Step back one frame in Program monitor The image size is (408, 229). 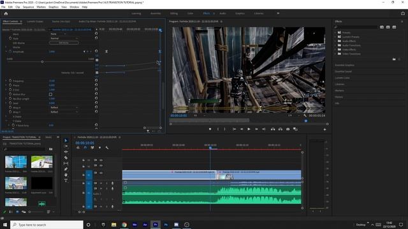click(242, 129)
